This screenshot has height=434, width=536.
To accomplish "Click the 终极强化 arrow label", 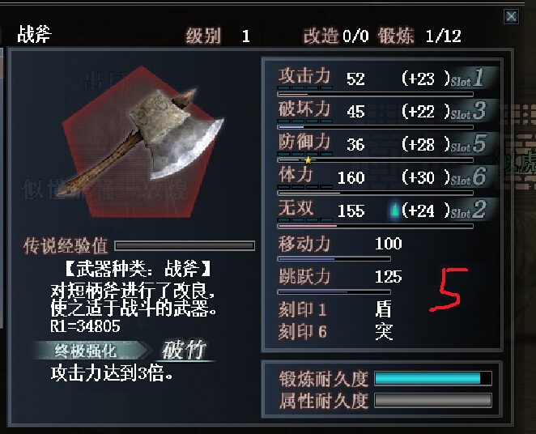I will 91,351.
